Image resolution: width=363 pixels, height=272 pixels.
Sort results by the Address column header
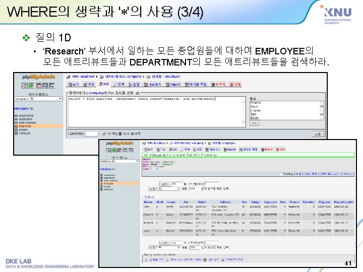point(225,202)
